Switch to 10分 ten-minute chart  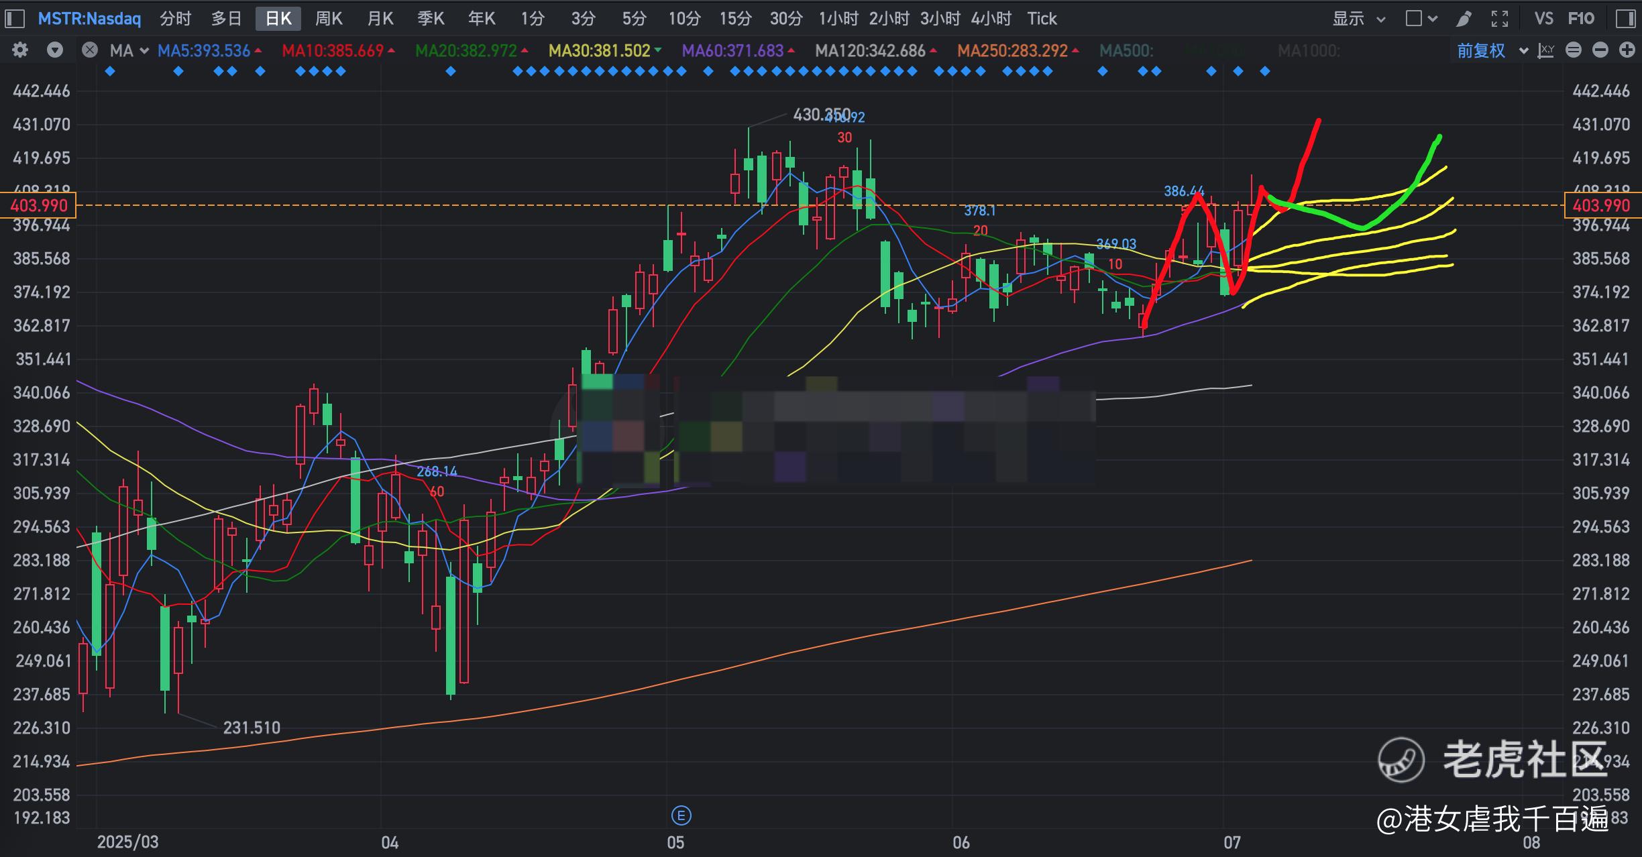(x=684, y=19)
